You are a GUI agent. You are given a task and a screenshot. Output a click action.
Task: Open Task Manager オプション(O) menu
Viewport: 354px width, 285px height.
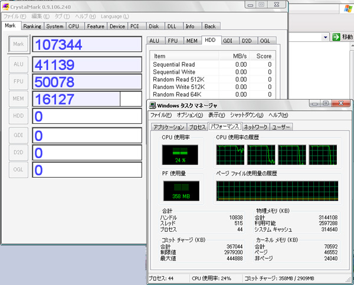(190, 115)
